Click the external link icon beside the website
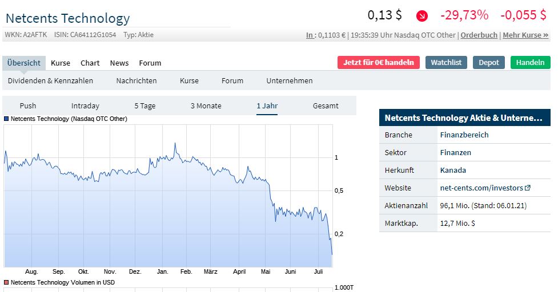 click(x=528, y=188)
